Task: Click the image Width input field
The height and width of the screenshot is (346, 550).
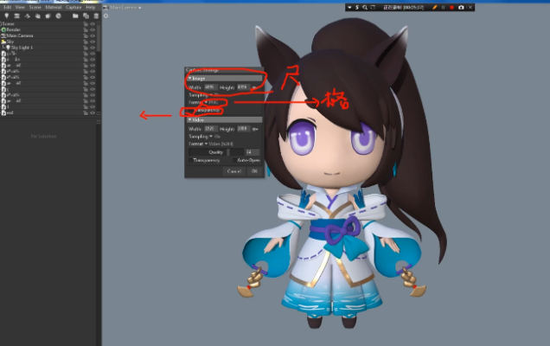Action: pos(210,87)
